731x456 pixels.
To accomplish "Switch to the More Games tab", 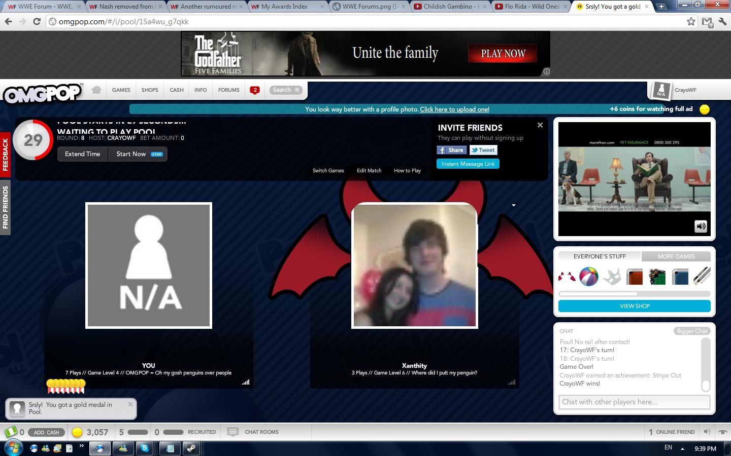I will click(x=676, y=256).
